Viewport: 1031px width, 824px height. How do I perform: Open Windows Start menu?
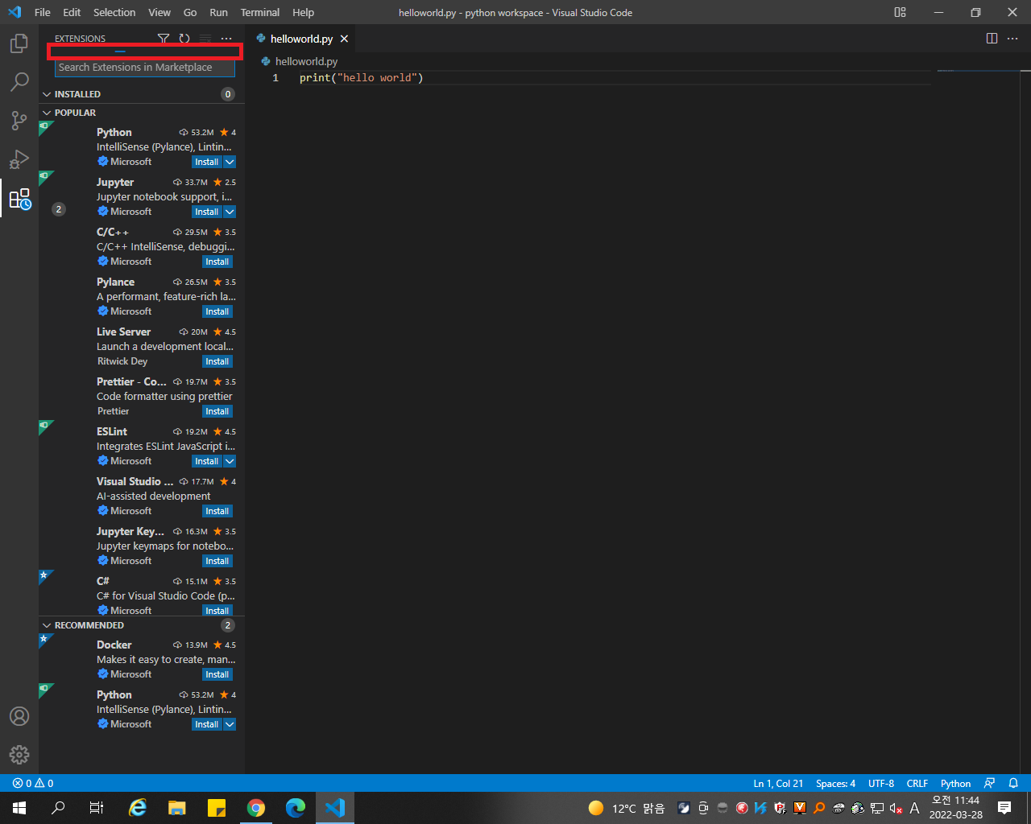(x=19, y=808)
